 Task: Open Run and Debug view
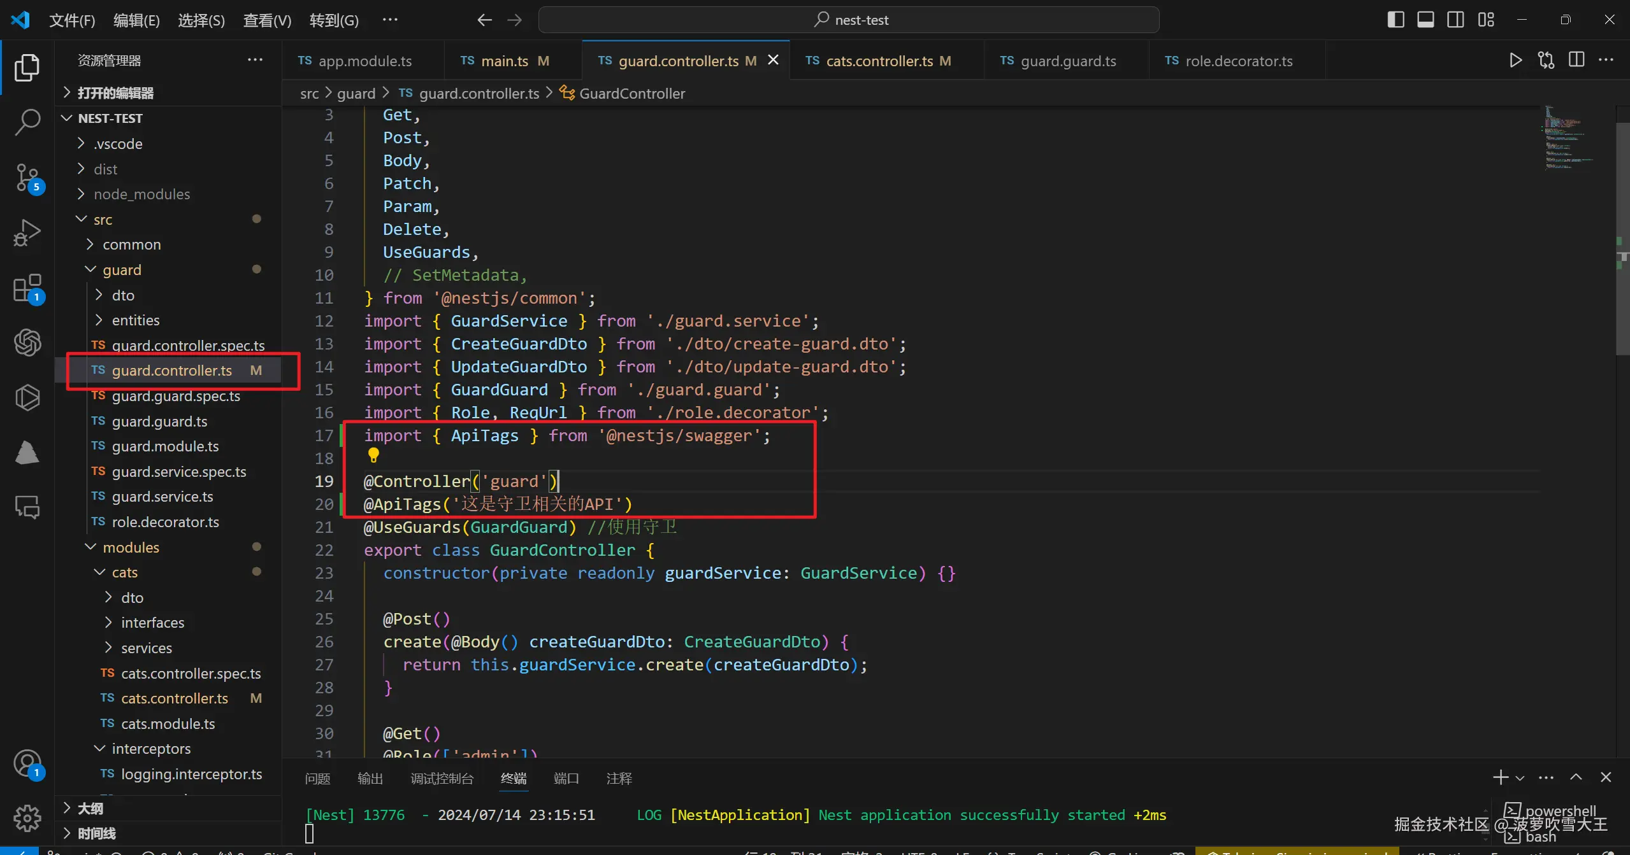click(27, 232)
